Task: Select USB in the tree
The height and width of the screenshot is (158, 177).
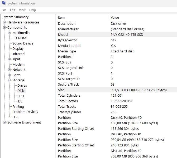Action: click(16, 117)
